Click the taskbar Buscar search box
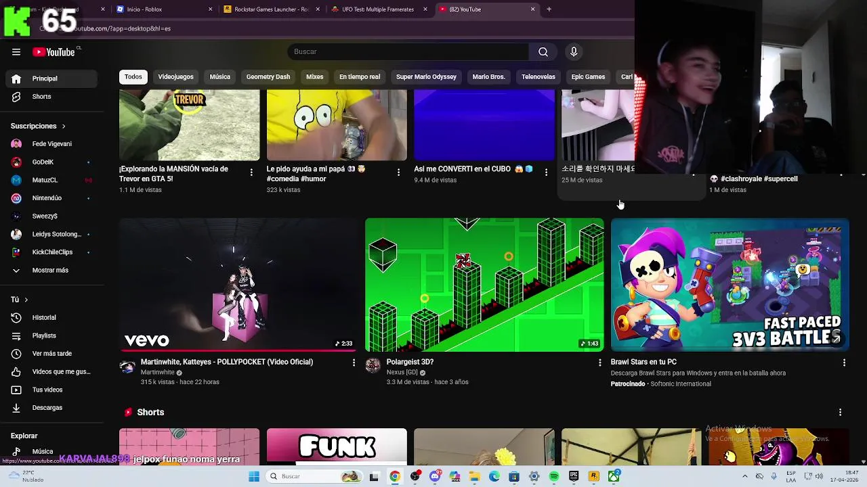This screenshot has width=867, height=487. click(x=314, y=477)
